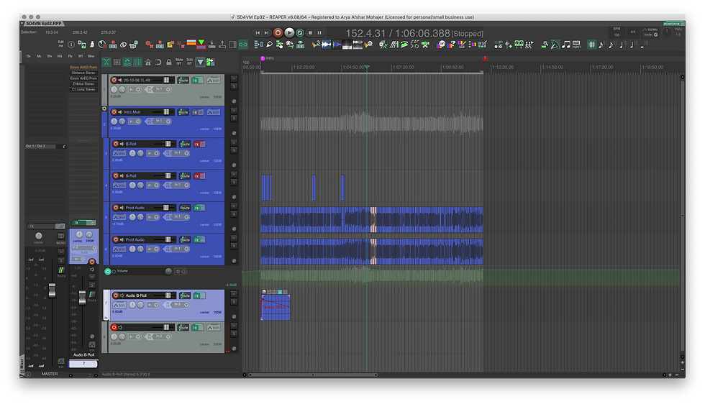Screen dimensions: 705x404
Task: Mute the Intro Mstr track
Action: [x=234, y=110]
